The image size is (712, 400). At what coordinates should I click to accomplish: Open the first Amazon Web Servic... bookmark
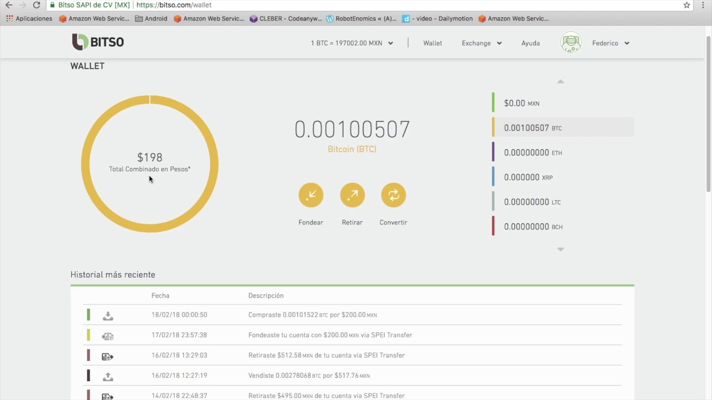click(x=94, y=18)
